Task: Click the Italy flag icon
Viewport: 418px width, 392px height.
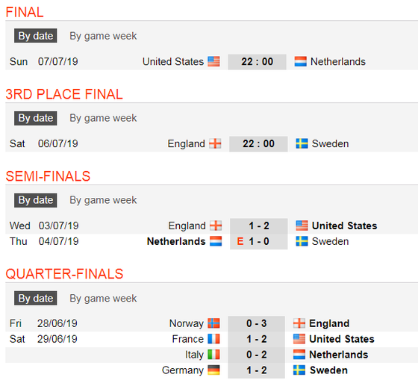Action: point(213,355)
